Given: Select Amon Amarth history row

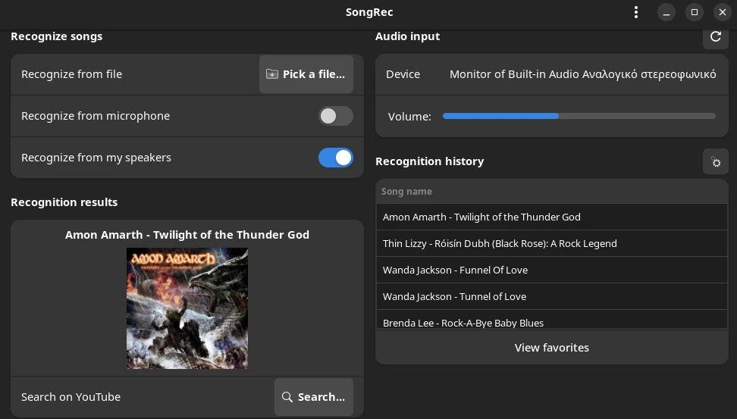Looking at the screenshot, I should 552,217.
